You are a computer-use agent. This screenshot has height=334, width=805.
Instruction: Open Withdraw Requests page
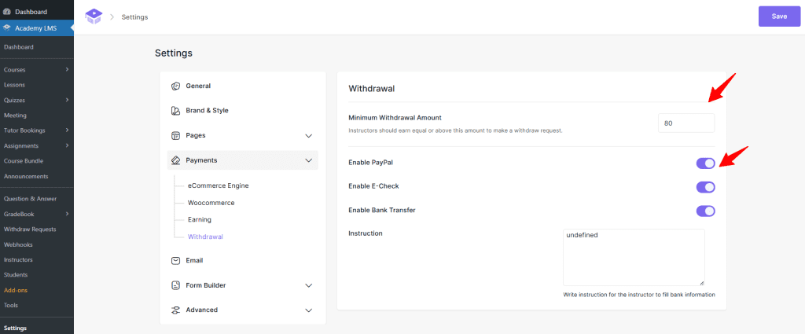pos(30,229)
